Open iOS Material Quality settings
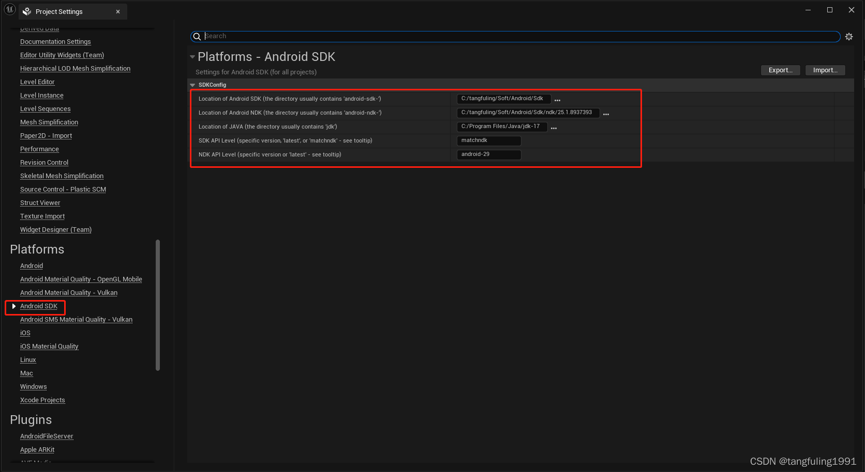Viewport: 865px width, 472px height. pyautogui.click(x=49, y=347)
